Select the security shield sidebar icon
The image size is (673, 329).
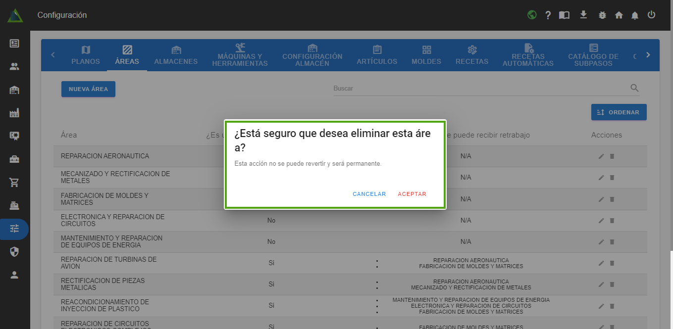[14, 252]
